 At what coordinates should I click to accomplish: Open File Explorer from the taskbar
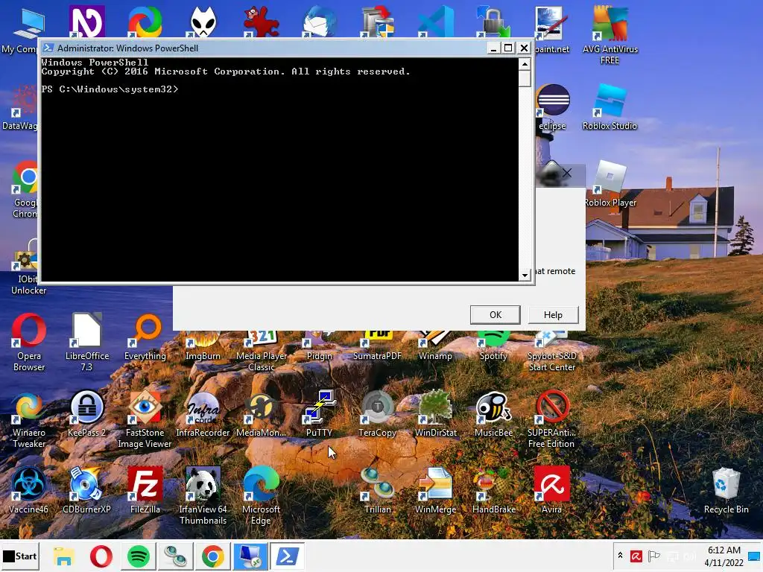tap(64, 556)
